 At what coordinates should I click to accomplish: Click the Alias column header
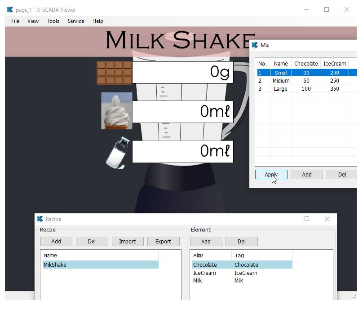point(211,255)
